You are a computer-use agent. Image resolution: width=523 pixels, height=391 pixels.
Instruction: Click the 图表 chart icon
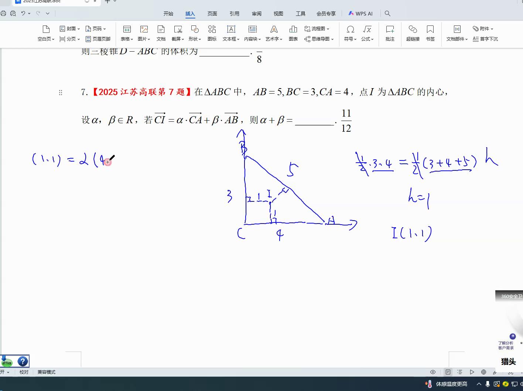(293, 30)
